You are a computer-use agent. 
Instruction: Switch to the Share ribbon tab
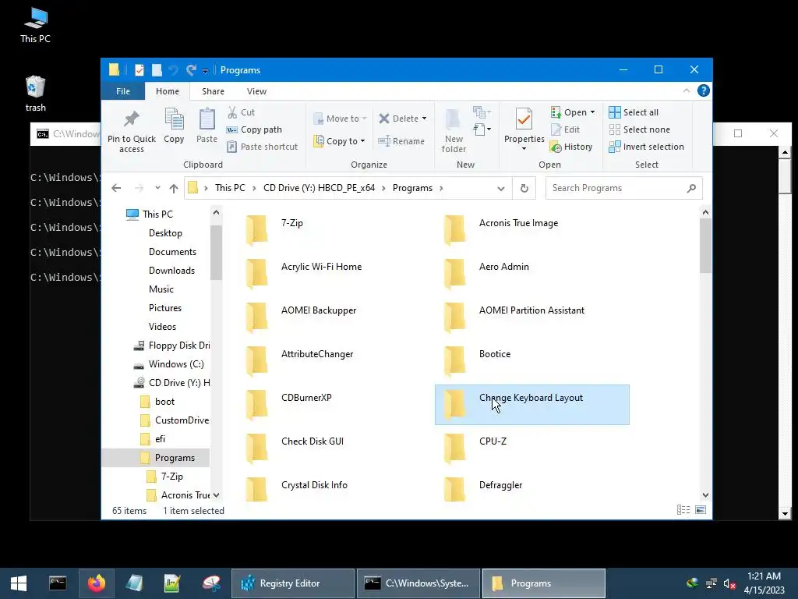pyautogui.click(x=213, y=91)
